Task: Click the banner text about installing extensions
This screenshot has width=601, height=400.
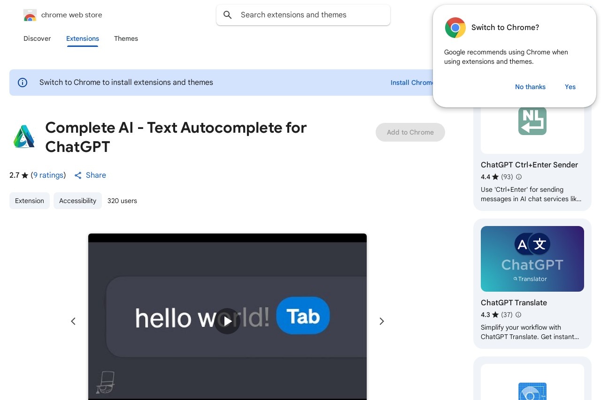Action: coord(126,83)
